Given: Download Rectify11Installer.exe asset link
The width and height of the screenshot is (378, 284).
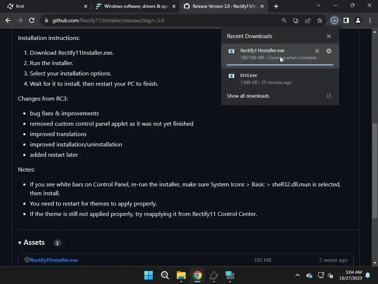Looking at the screenshot, I should 54,260.
